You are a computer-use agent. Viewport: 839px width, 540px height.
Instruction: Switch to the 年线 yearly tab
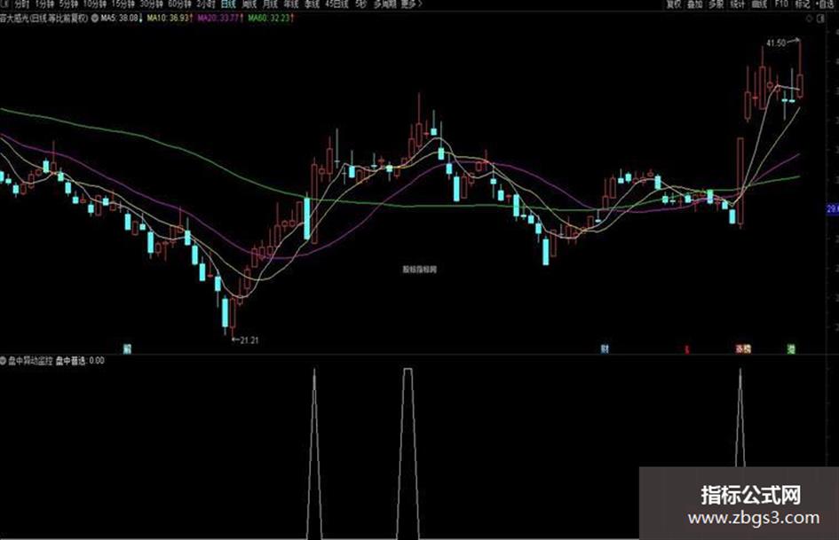(290, 4)
